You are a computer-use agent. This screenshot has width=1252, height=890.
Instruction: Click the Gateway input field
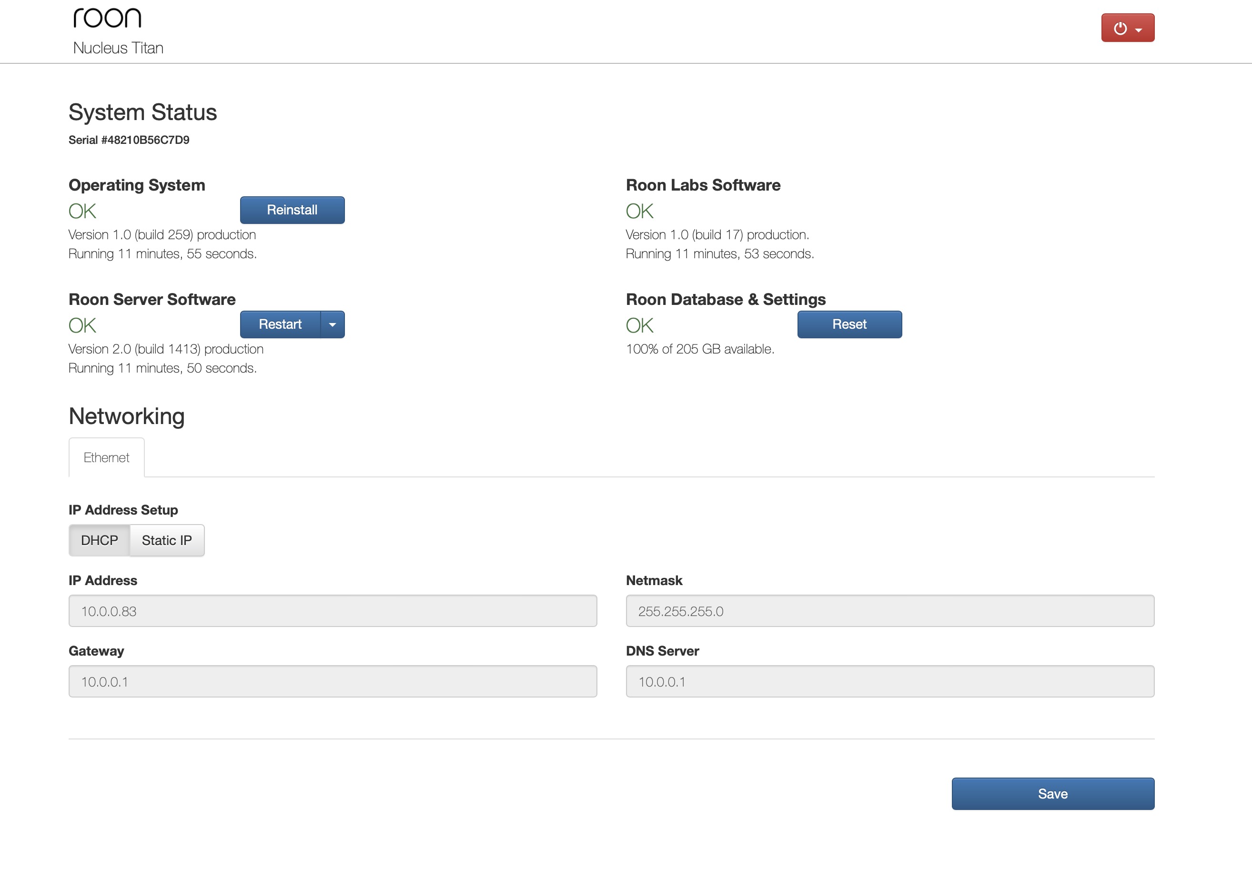(x=332, y=682)
